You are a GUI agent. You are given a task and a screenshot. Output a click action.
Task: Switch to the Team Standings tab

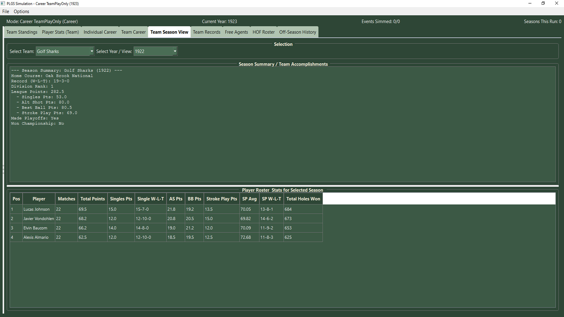pos(21,32)
